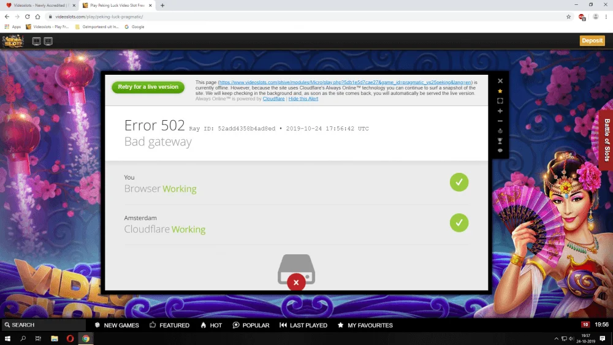Click the Cloudflare status green checkmark

[x=459, y=222]
